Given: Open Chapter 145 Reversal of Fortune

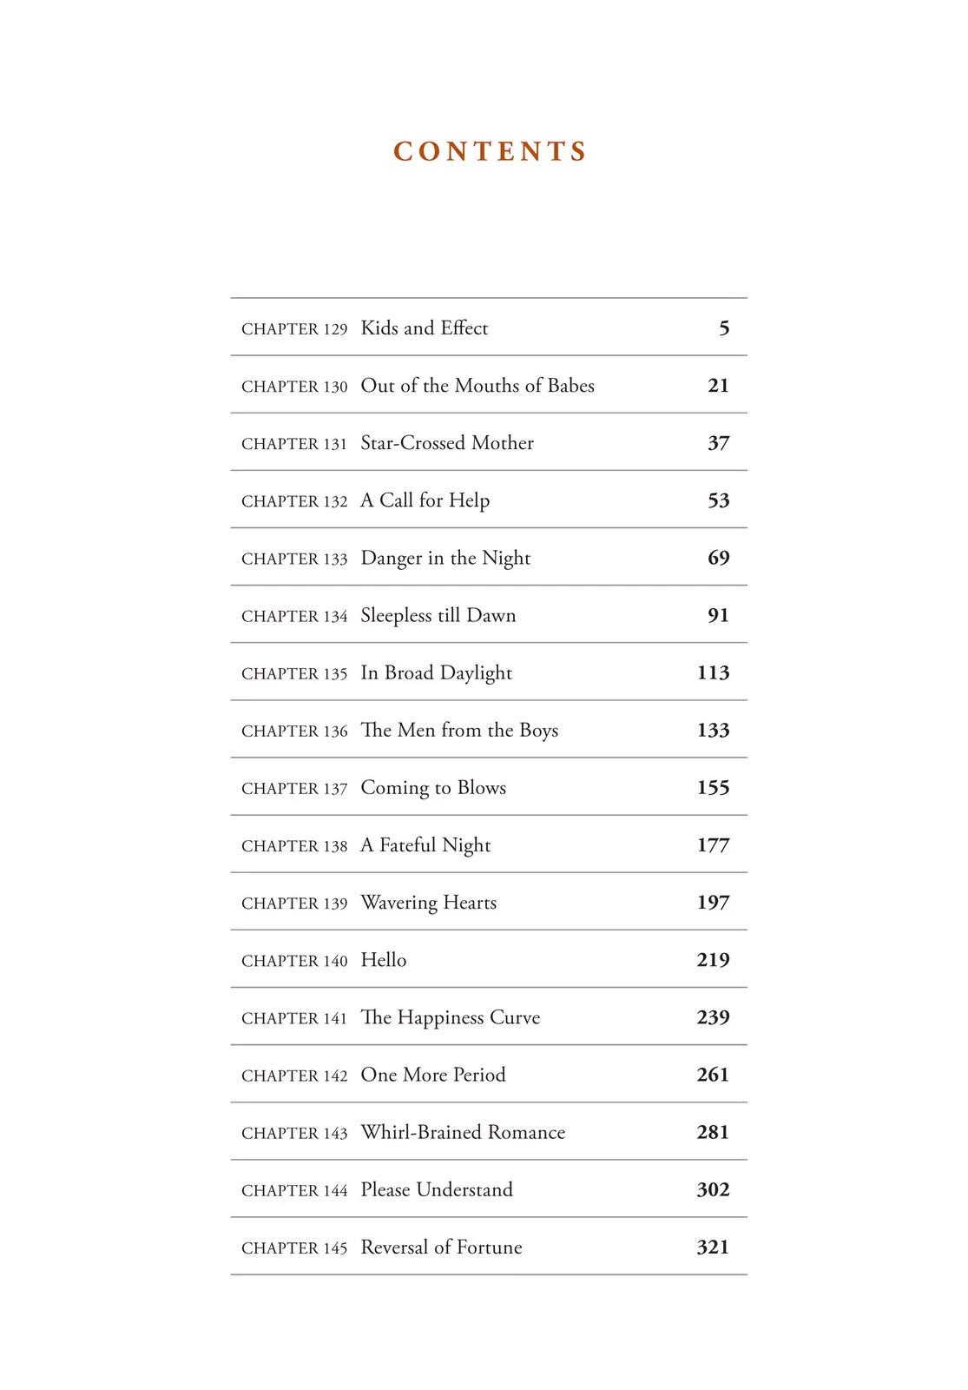Looking at the screenshot, I should click(489, 1245).
